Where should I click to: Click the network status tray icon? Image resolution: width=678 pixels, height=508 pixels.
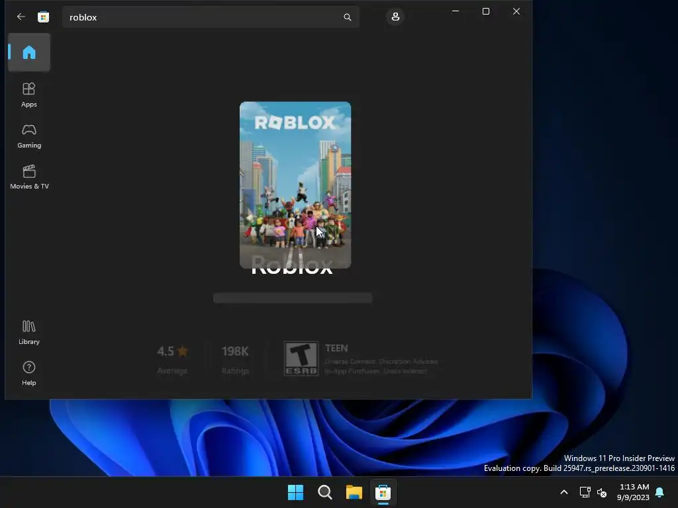pos(585,492)
